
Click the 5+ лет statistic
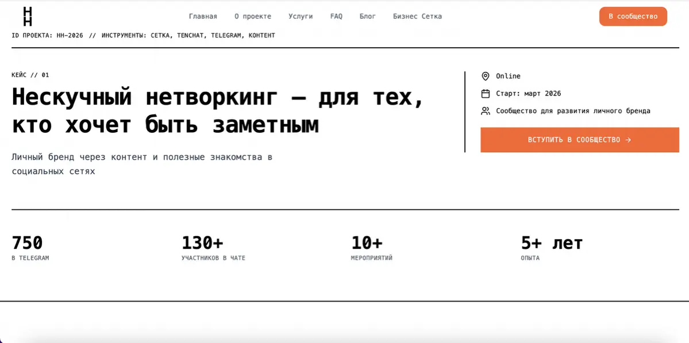point(552,242)
